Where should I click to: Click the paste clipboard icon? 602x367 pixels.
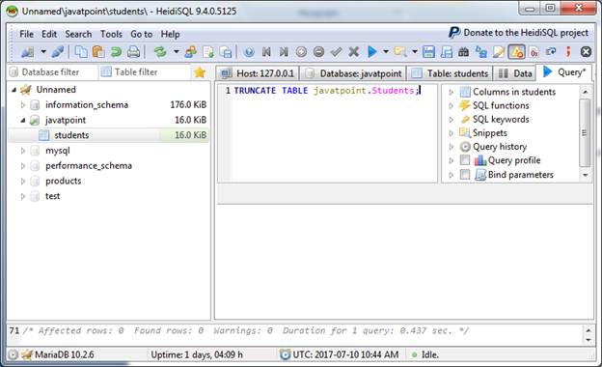point(98,51)
